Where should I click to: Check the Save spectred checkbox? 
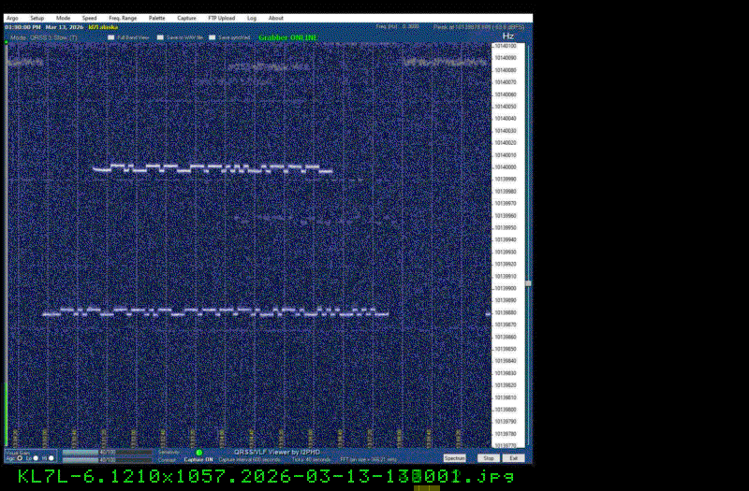(x=212, y=37)
